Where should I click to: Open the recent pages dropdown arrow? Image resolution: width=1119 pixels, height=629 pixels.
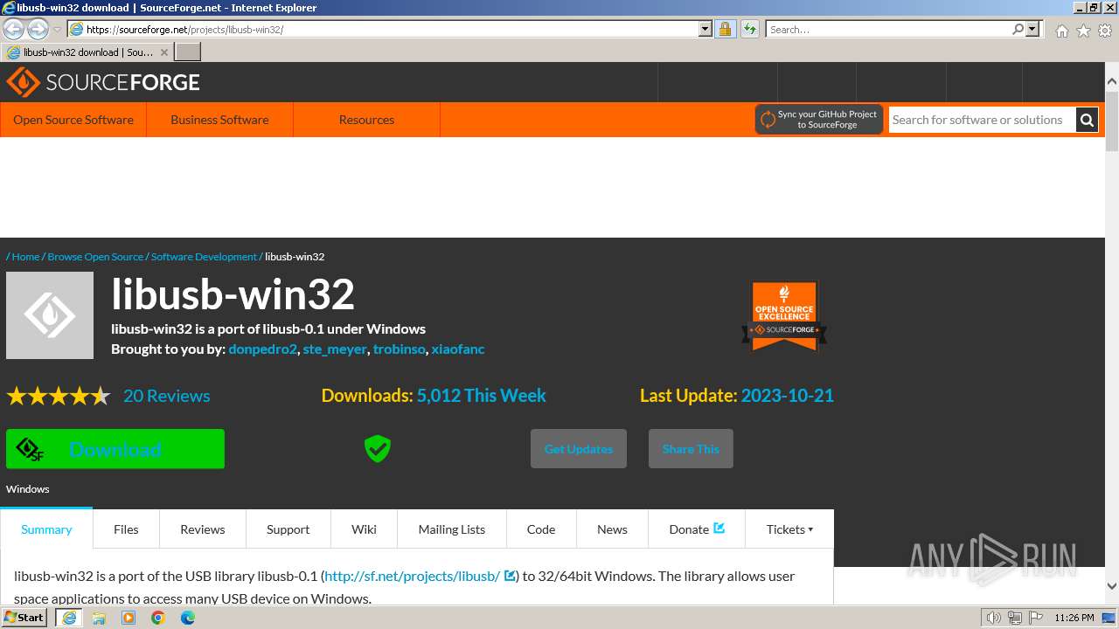(x=57, y=30)
